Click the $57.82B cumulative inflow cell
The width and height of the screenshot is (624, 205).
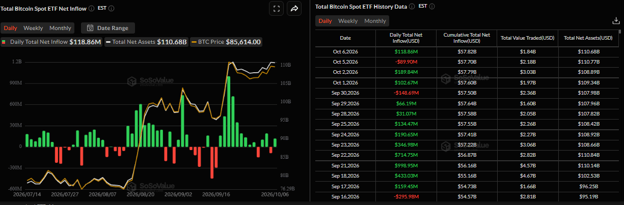click(467, 51)
